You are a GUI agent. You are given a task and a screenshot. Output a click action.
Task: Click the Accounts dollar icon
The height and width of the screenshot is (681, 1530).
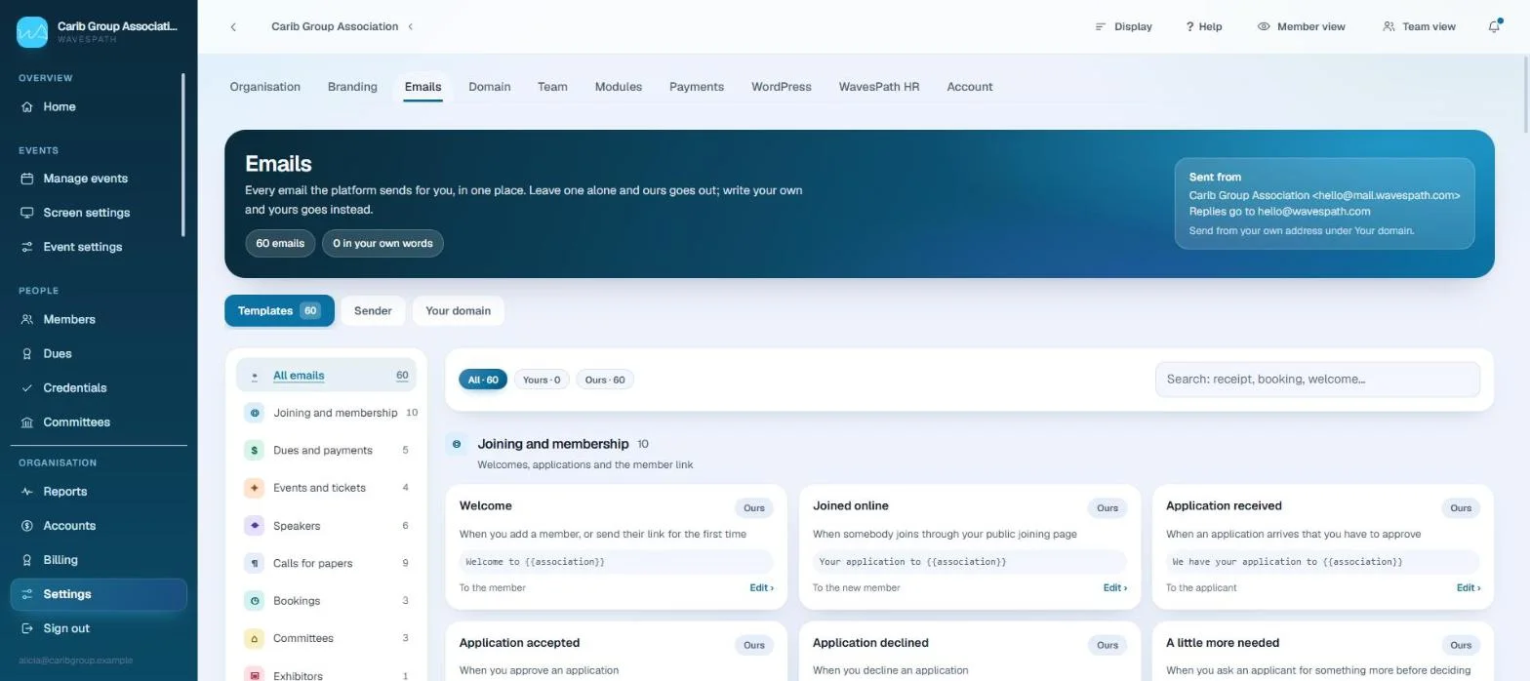[27, 526]
